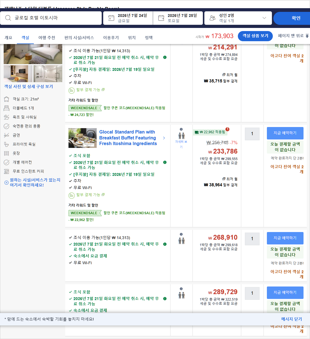Switch to the 개요 tab
This screenshot has width=310, height=339.
pos(8,38)
